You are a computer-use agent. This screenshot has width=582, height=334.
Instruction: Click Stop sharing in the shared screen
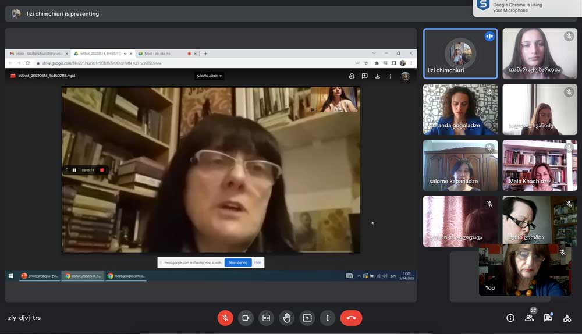click(x=237, y=262)
